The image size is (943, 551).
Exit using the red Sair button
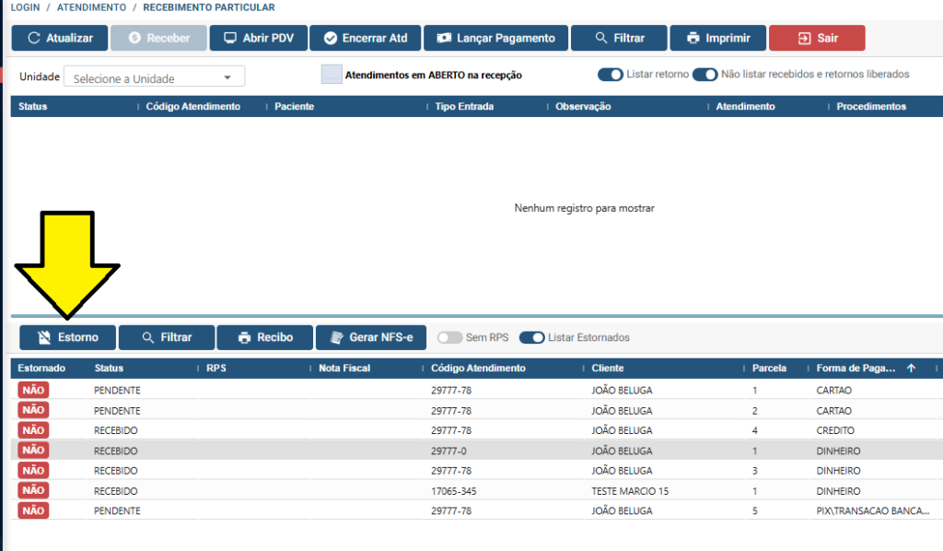816,38
